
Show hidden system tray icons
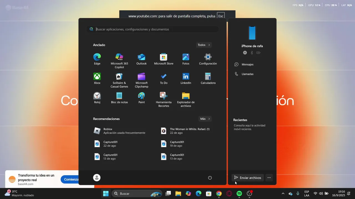tap(283, 193)
